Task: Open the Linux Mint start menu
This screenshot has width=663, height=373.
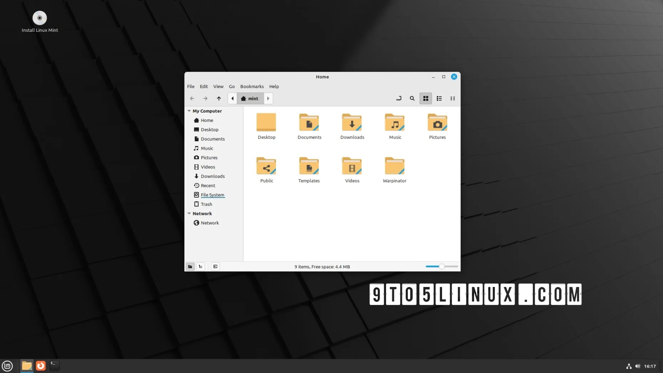Action: click(x=7, y=366)
